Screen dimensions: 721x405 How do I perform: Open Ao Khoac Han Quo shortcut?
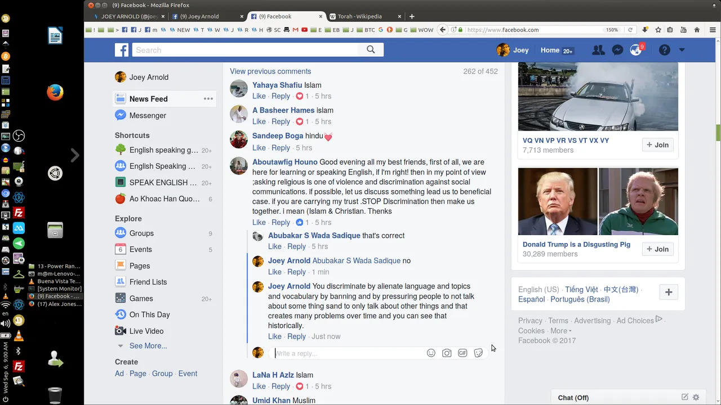(164, 199)
